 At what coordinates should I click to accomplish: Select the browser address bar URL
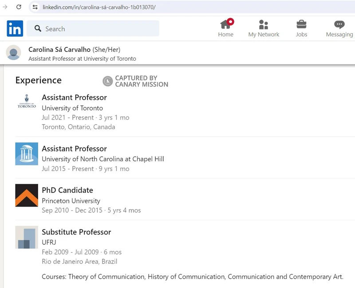99,7
